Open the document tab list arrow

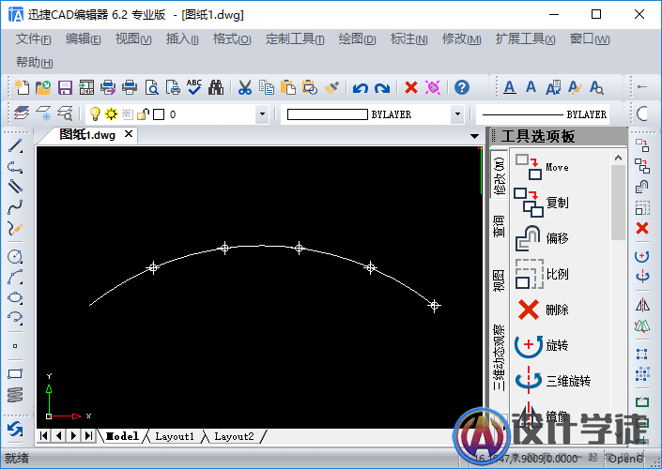474,136
